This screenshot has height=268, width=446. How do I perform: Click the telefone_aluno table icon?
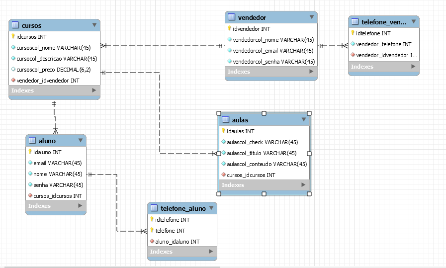tap(154, 208)
